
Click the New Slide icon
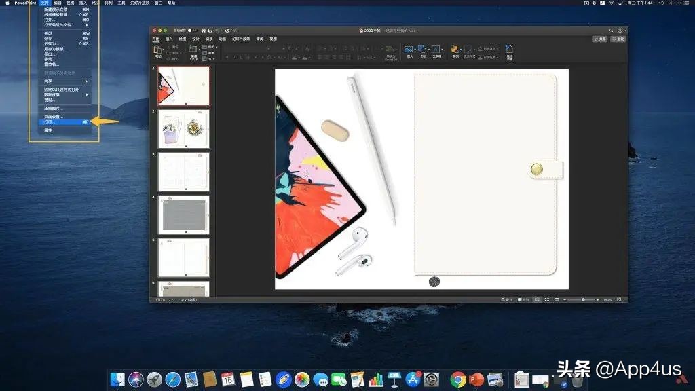(x=193, y=50)
